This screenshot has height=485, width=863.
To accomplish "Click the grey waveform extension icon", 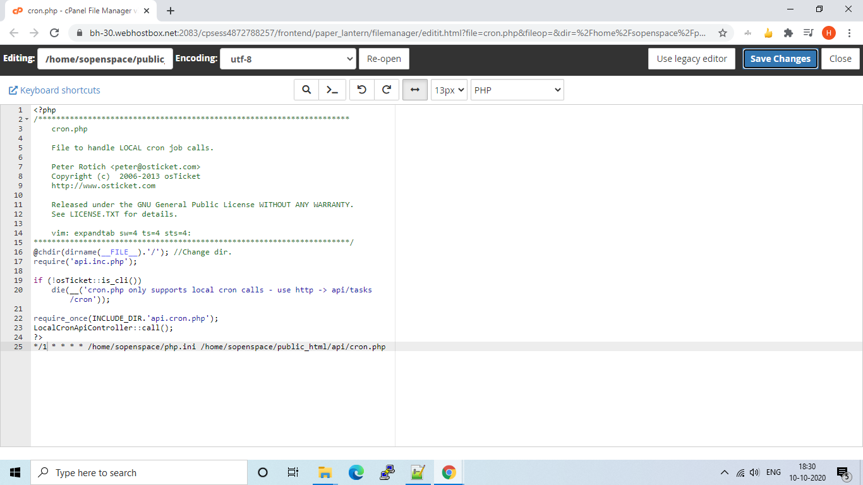I will pos(748,33).
